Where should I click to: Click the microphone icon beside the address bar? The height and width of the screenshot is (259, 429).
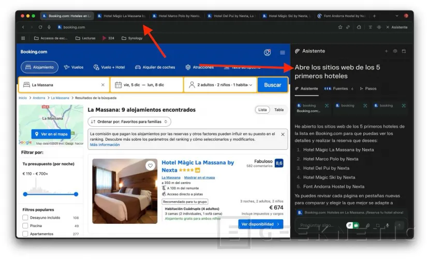coord(49,27)
